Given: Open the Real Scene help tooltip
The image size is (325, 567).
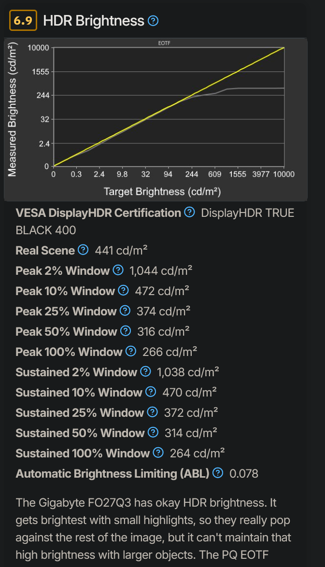Looking at the screenshot, I should (83, 250).
